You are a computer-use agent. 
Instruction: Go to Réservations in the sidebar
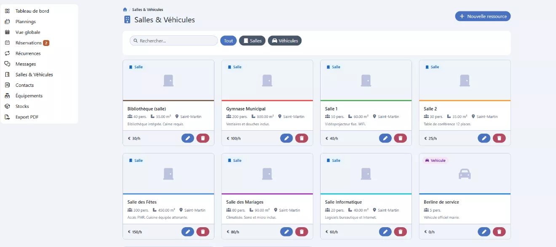coord(29,43)
